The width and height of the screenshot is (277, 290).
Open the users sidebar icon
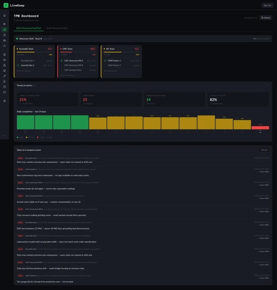point(4,65)
